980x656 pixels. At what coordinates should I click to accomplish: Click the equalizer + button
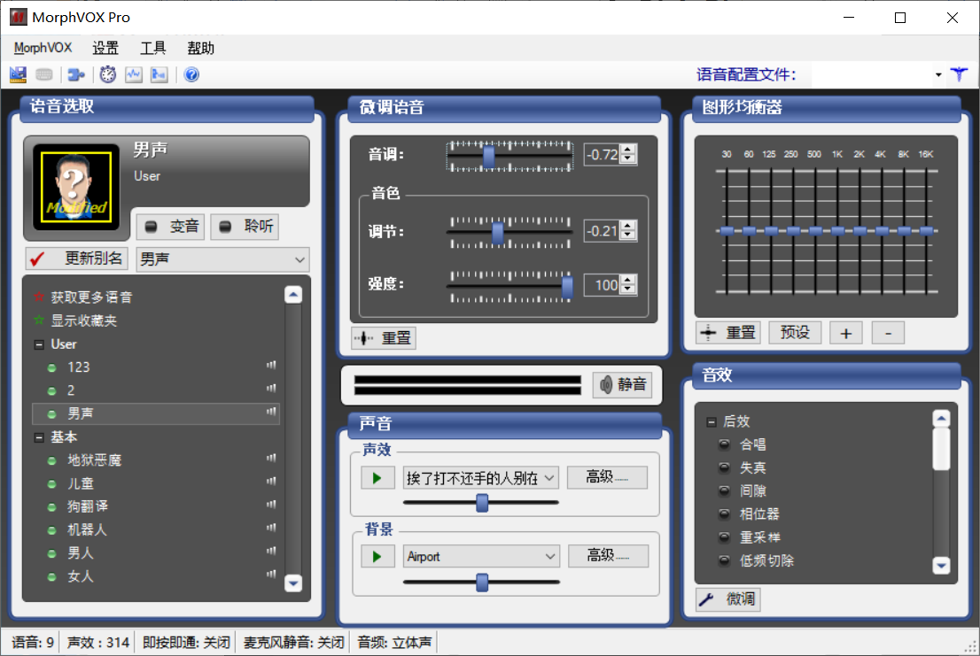pos(845,333)
